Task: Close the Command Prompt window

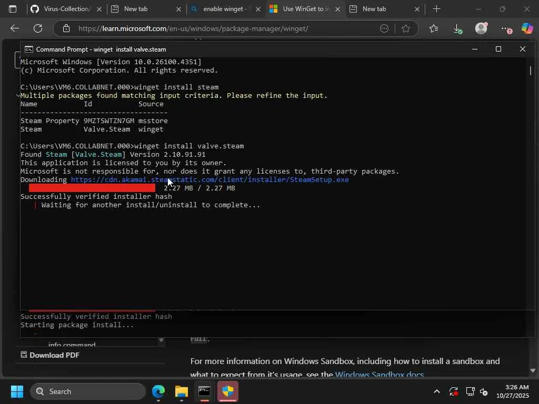Action: pos(523,49)
